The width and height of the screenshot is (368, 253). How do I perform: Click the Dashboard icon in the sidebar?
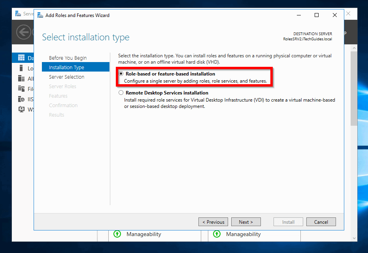click(21, 58)
